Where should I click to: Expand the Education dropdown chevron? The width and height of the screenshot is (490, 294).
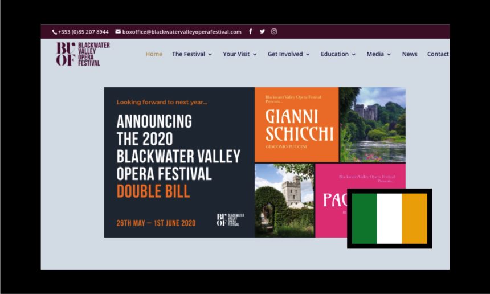point(354,54)
